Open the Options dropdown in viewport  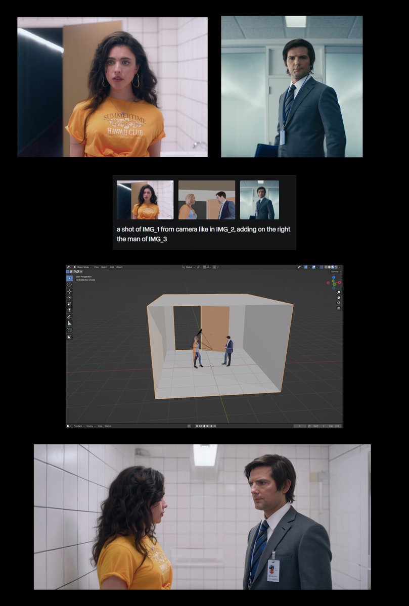(336, 272)
